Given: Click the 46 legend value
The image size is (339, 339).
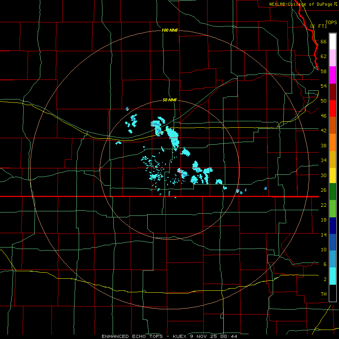Looking at the screenshot, I should click(324, 116).
